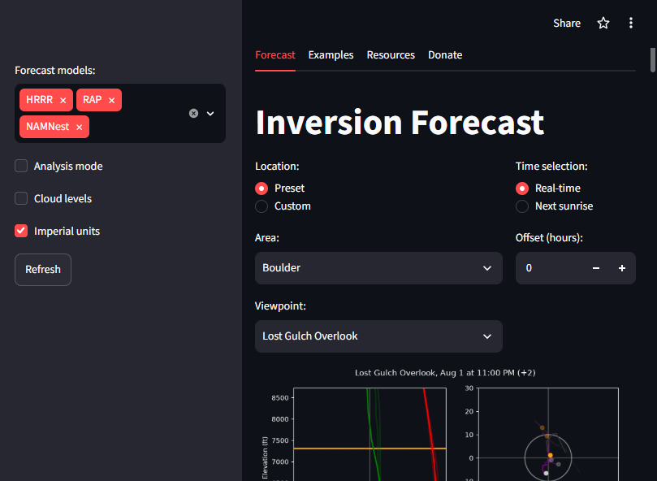Click the Inversion Forecast heading

400,123
